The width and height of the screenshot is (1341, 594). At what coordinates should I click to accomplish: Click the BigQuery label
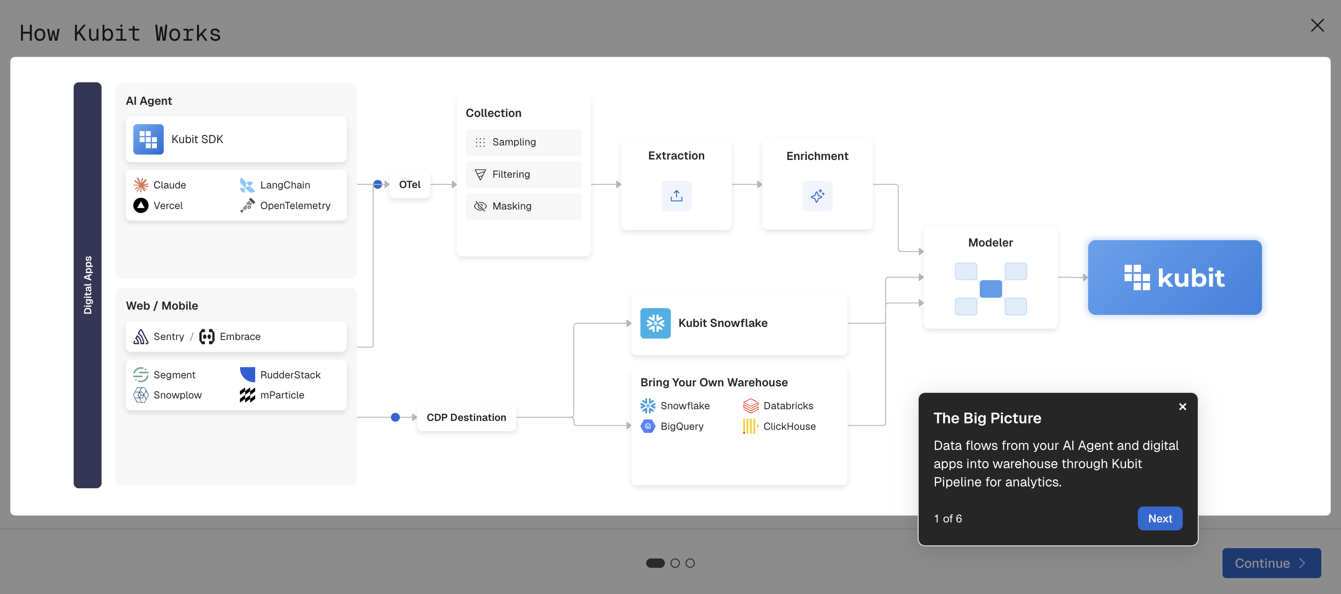[x=682, y=426]
